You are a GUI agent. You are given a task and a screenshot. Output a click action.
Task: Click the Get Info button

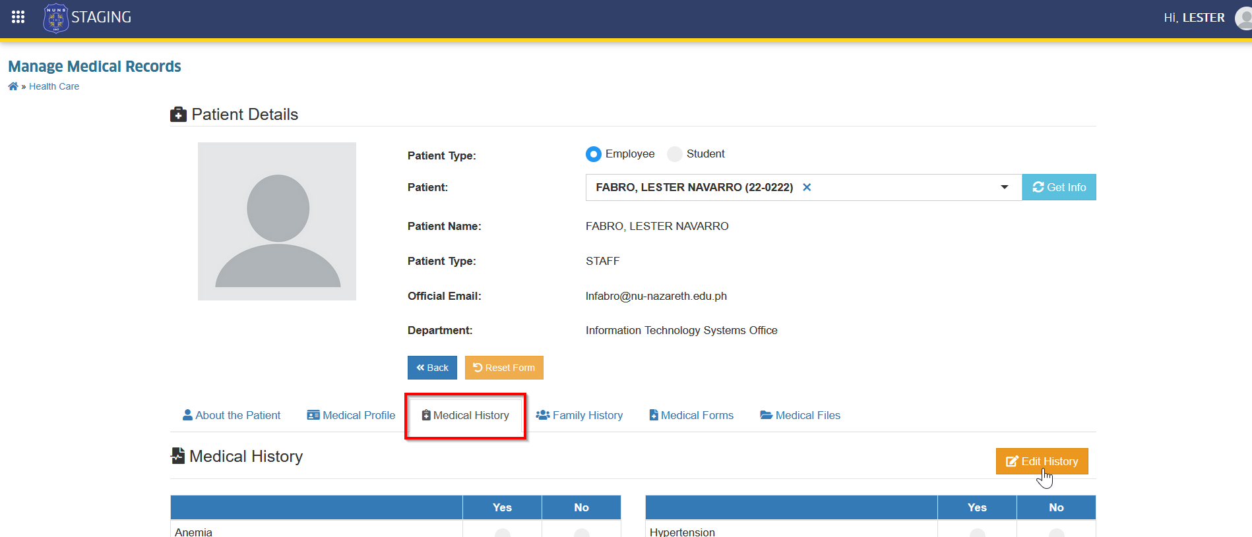pyautogui.click(x=1059, y=187)
